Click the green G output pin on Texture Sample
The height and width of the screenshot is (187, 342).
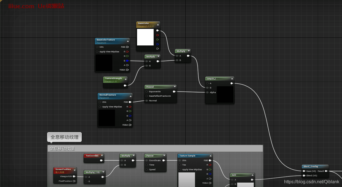pyautogui.click(x=210, y=169)
